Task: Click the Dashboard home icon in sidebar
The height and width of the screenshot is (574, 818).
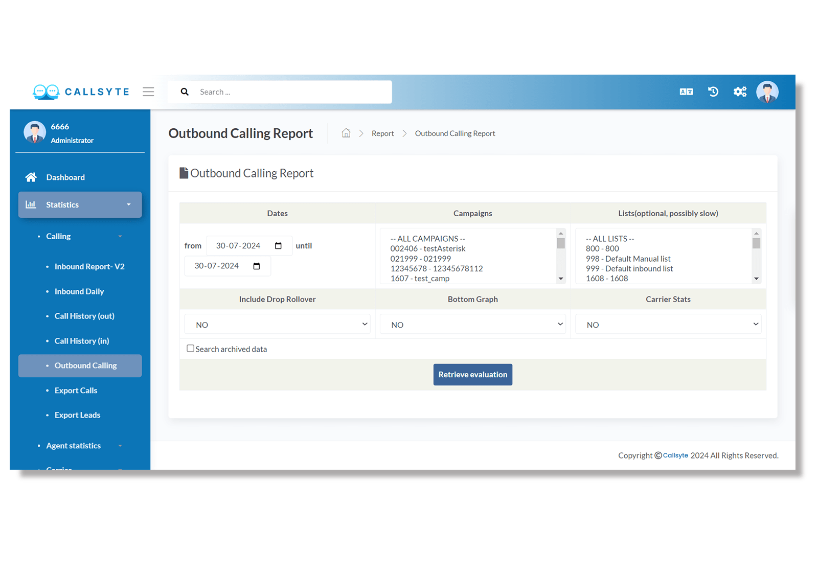Action: coord(31,177)
